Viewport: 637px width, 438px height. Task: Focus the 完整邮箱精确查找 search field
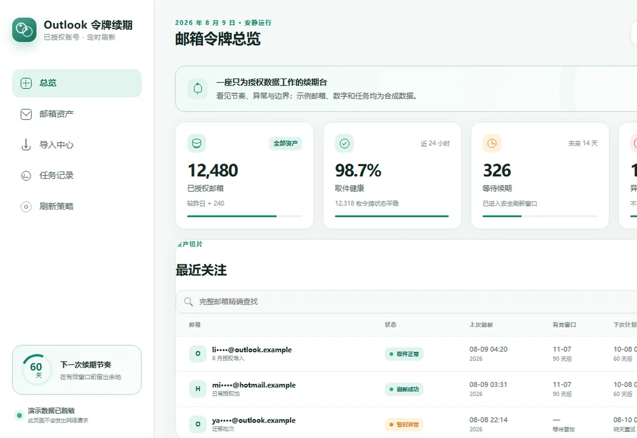[x=406, y=301]
